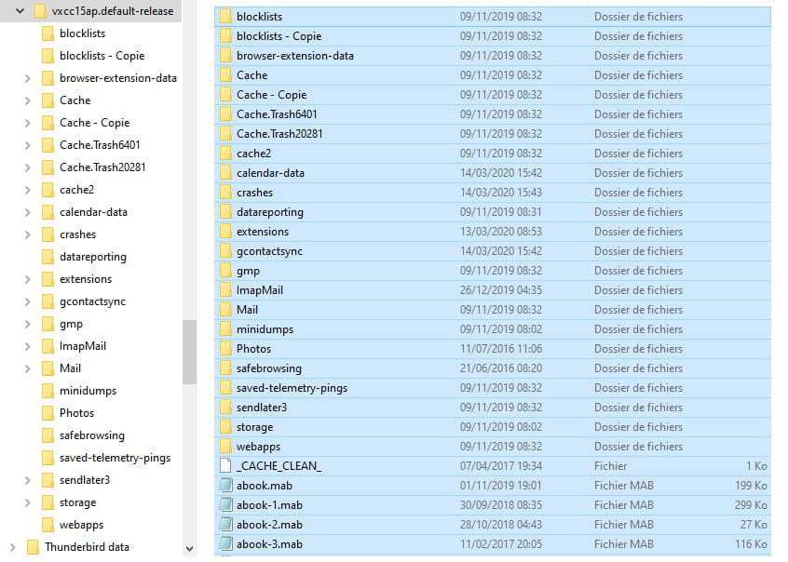Click the abook-2.mab file icon
Image resolution: width=788 pixels, height=562 pixels.
tap(226, 525)
